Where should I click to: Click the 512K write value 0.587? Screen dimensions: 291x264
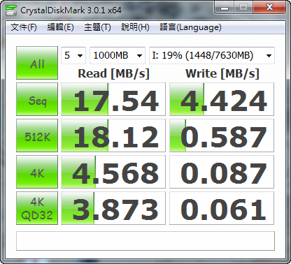222,135
